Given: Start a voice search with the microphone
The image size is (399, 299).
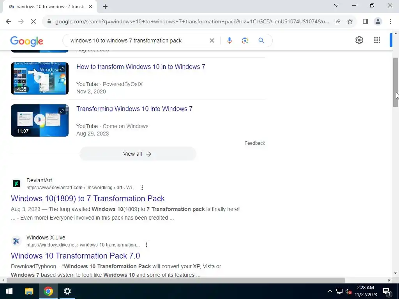Looking at the screenshot, I should point(229,40).
